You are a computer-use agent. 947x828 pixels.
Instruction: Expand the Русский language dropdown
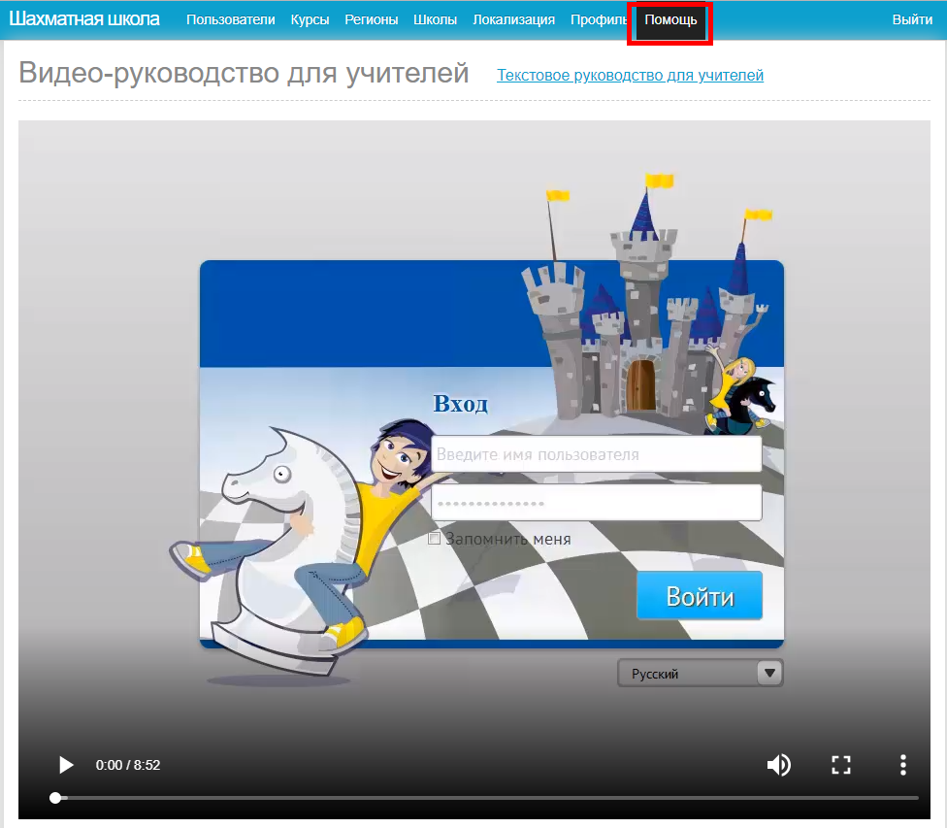[700, 673]
